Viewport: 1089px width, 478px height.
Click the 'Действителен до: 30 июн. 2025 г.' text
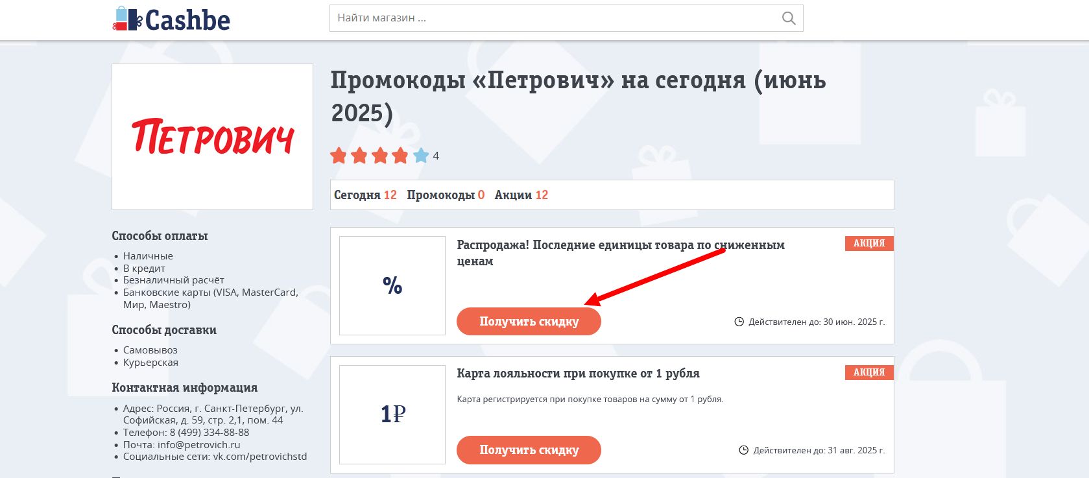(x=817, y=322)
